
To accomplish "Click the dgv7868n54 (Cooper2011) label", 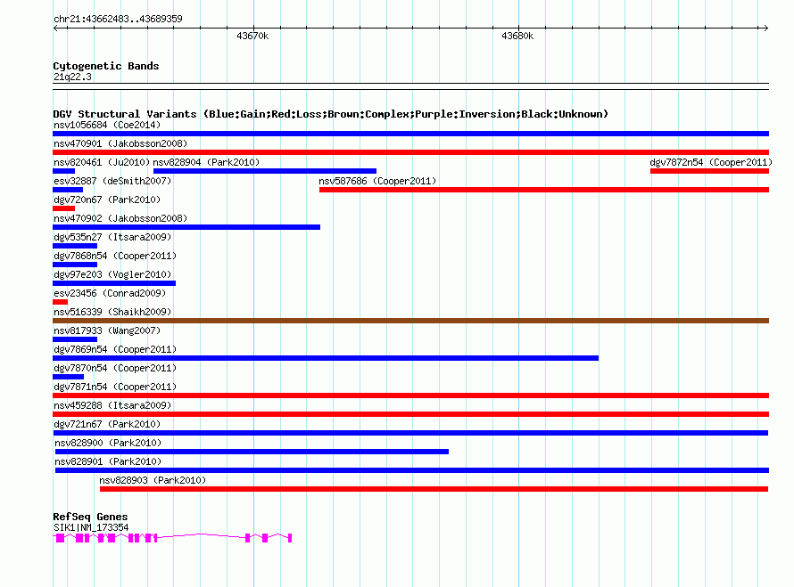I will pyautogui.click(x=115, y=256).
